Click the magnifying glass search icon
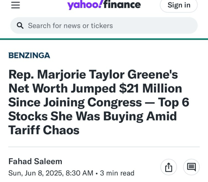The width and height of the screenshot is (208, 182). click(20, 26)
